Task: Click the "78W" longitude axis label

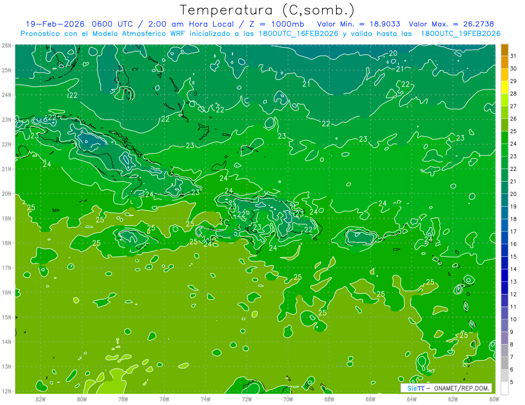Action: pos(123,399)
